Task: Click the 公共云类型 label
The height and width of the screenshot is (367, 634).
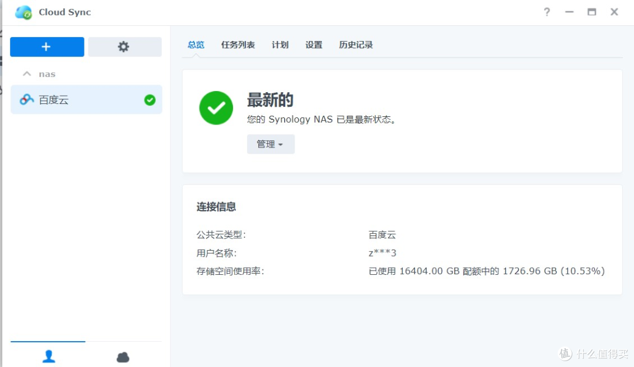Action: click(221, 235)
